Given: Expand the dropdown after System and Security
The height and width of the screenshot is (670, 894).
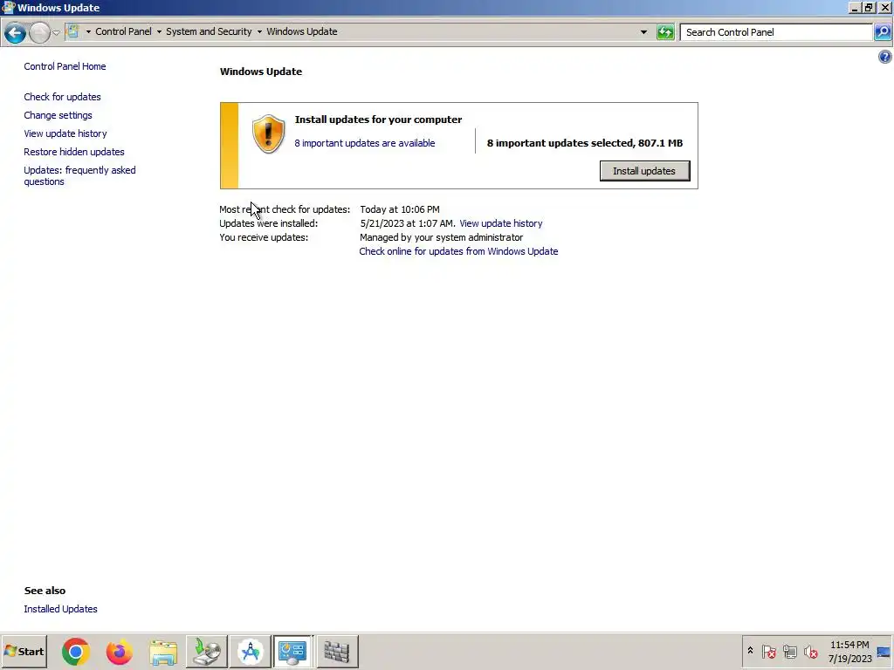Looking at the screenshot, I should (x=259, y=32).
